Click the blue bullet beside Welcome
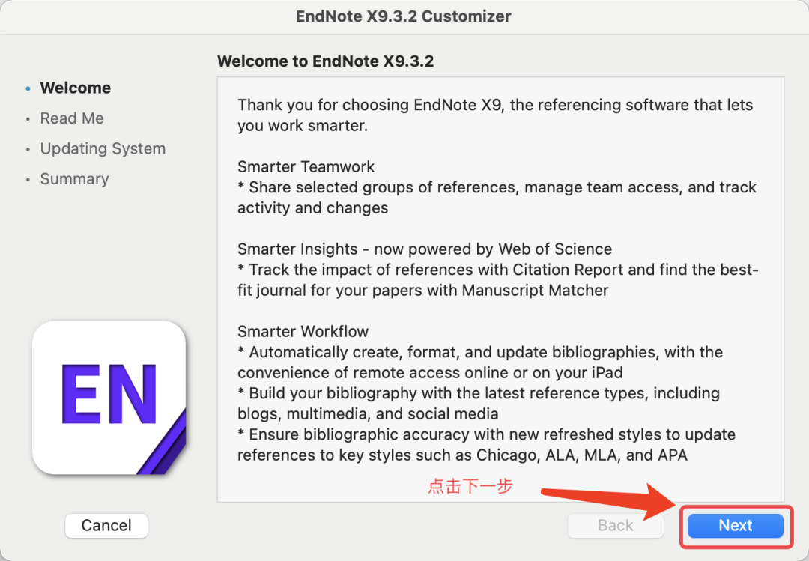Image resolution: width=809 pixels, height=561 pixels. pos(28,89)
